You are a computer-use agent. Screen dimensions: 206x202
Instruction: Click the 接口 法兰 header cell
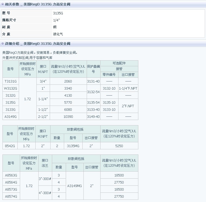[x=45, y=163]
